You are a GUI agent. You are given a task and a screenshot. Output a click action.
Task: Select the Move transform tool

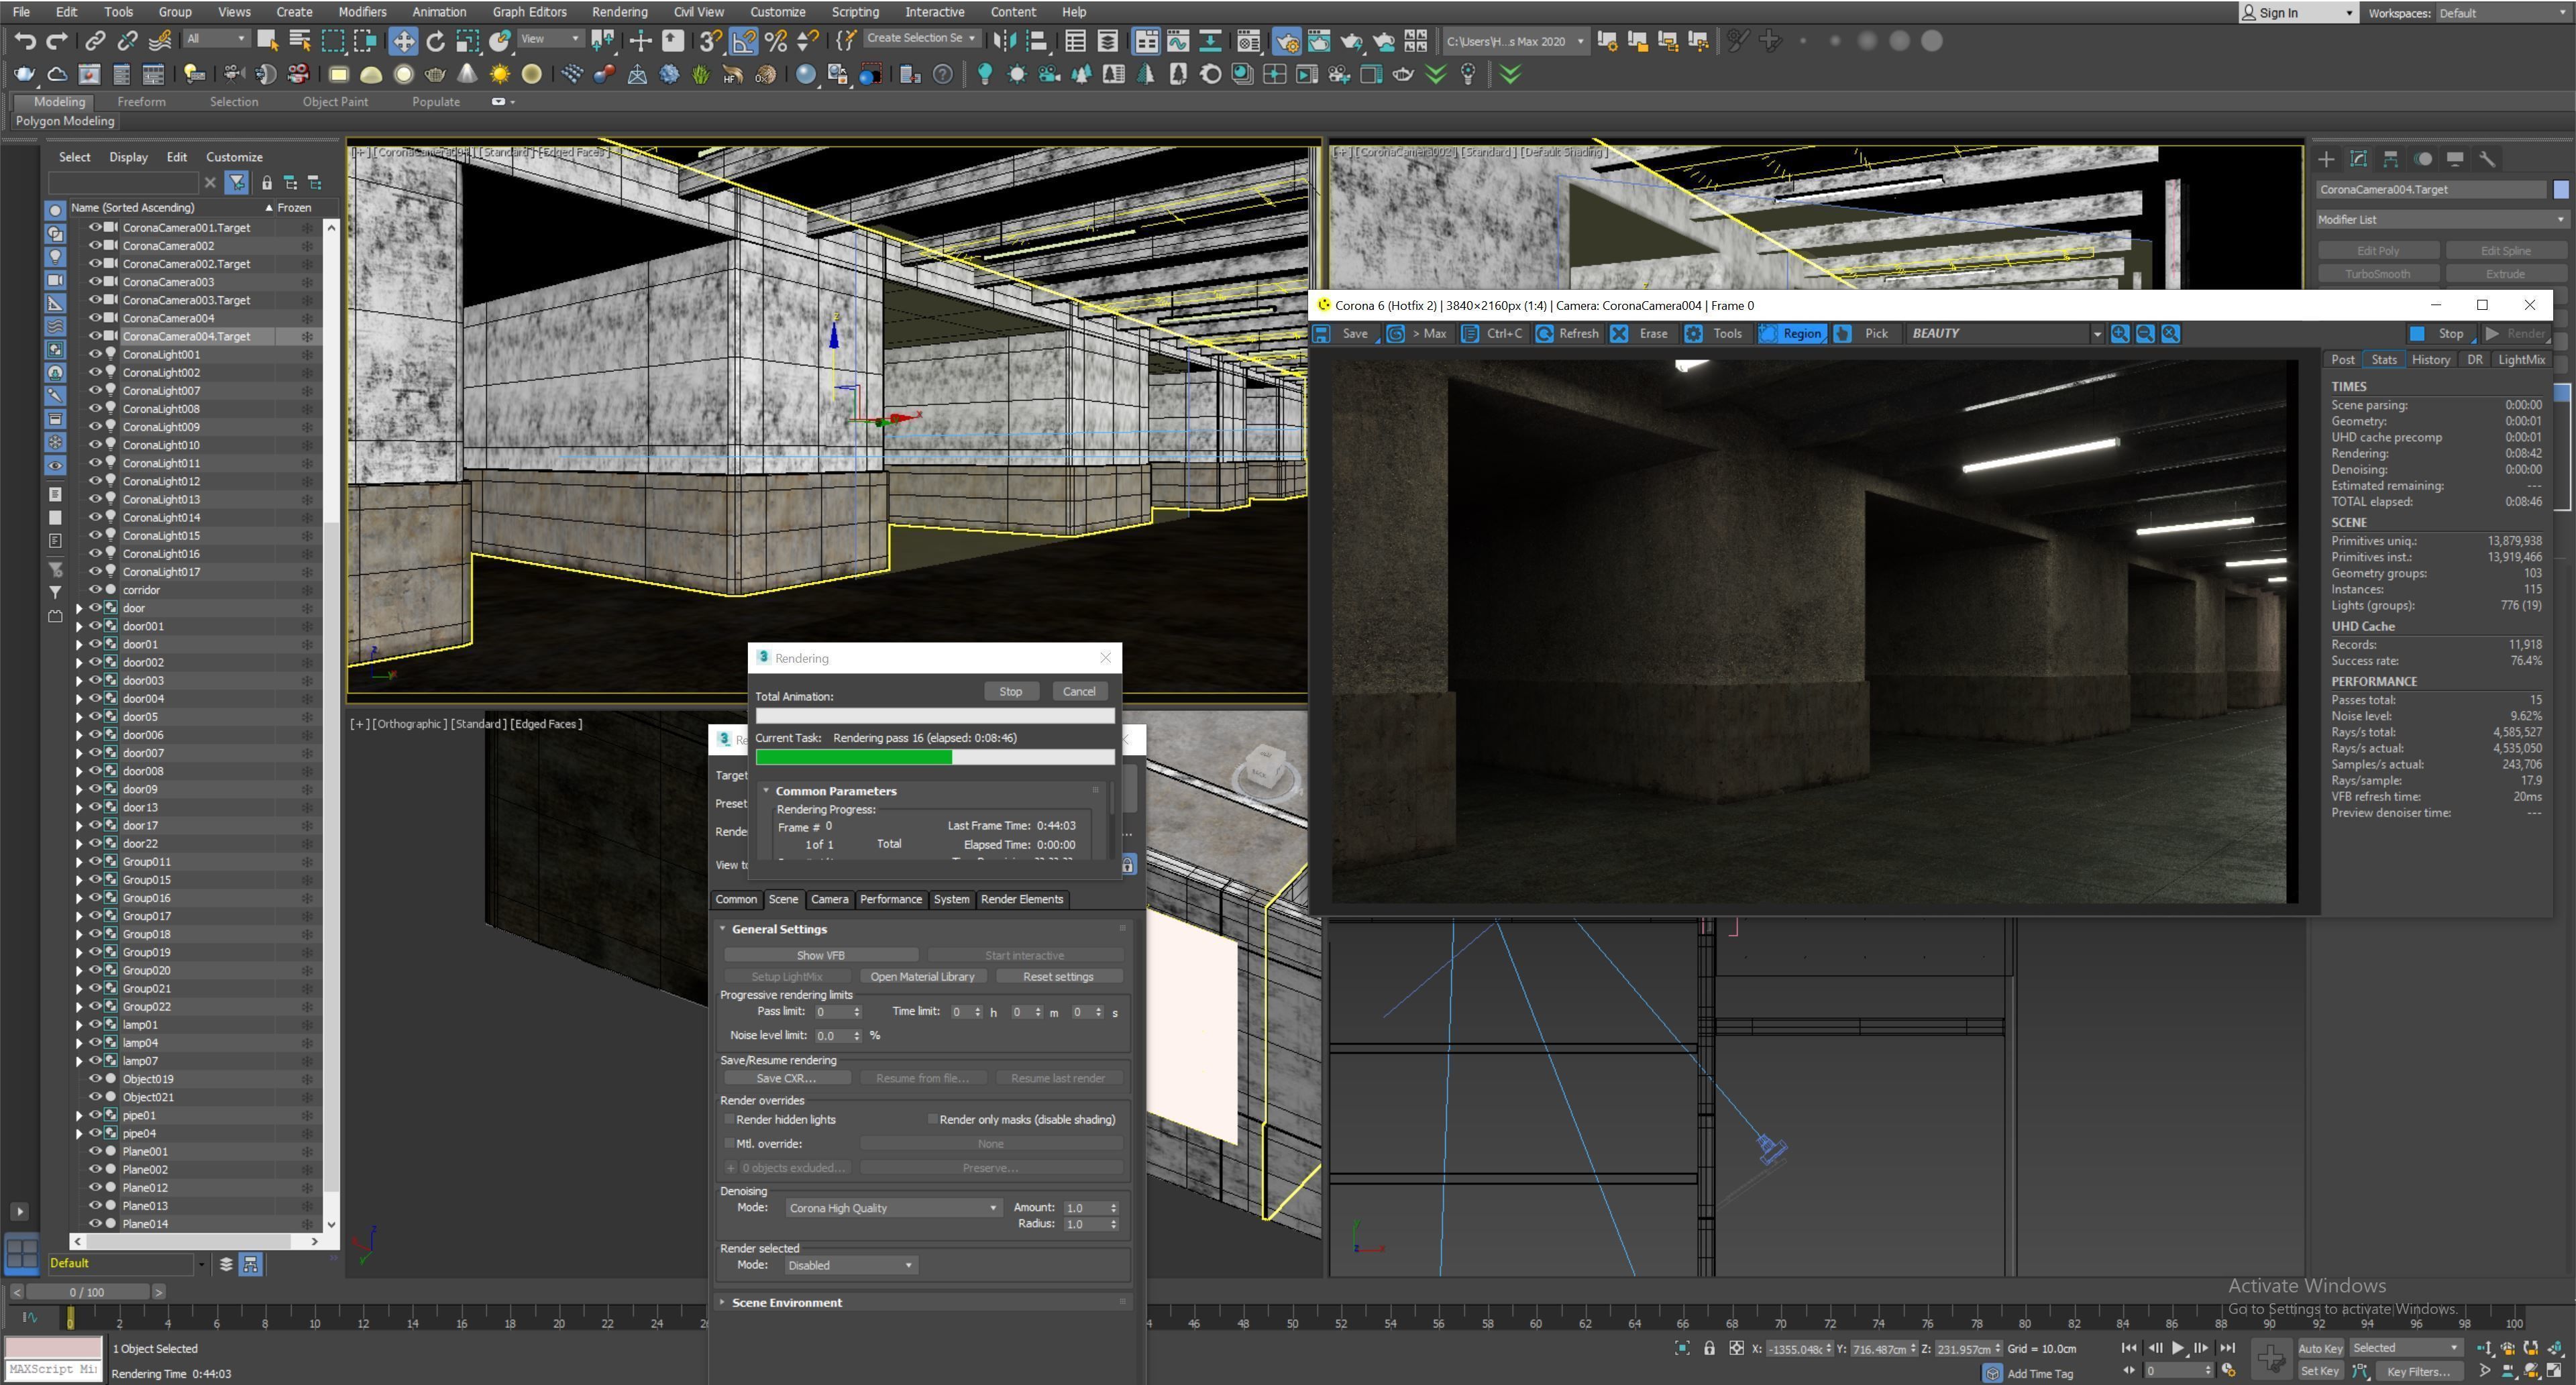[x=403, y=41]
